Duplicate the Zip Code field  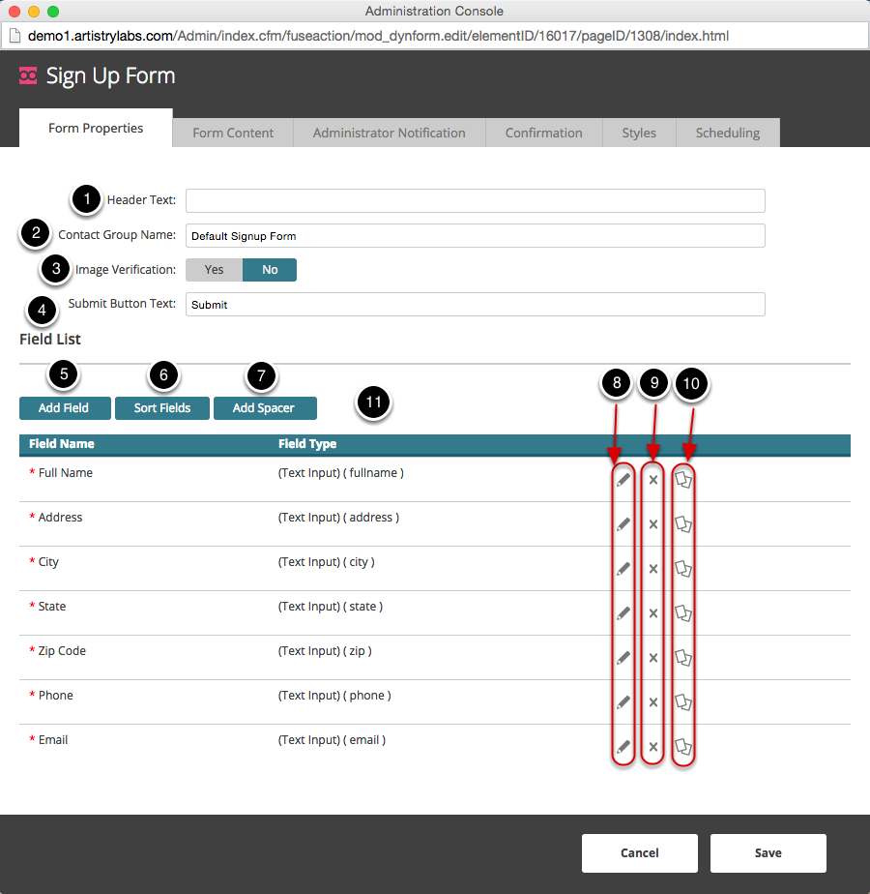(x=683, y=657)
